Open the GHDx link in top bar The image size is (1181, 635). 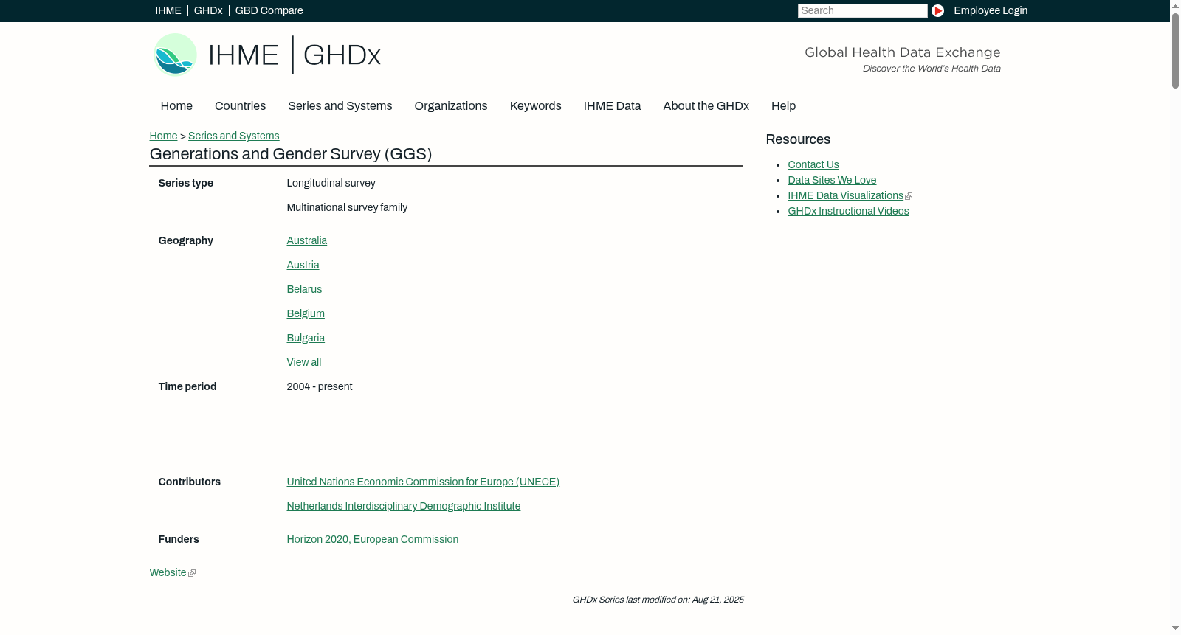tap(208, 10)
